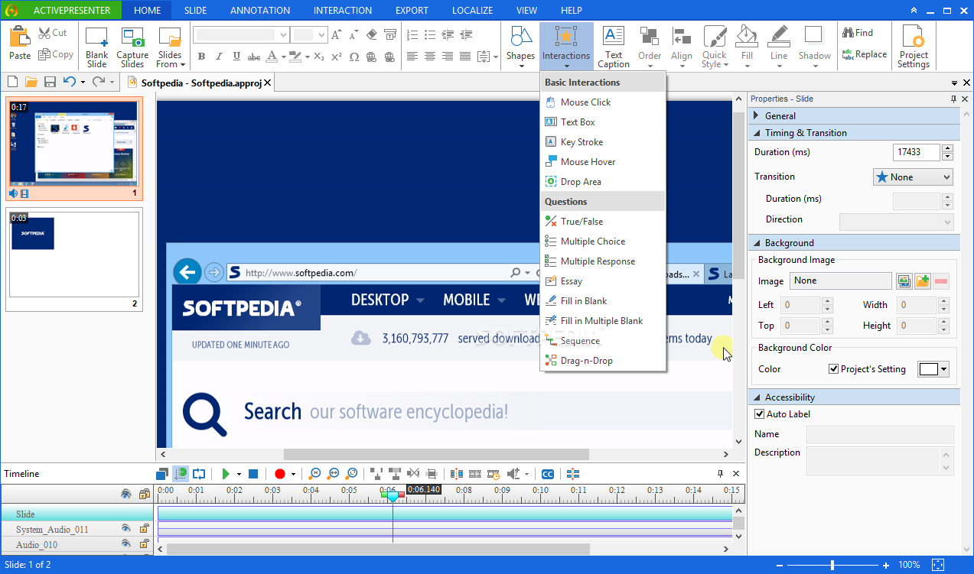Click the timeline playhead marker
Screen dimensions: 974x574
click(x=393, y=497)
